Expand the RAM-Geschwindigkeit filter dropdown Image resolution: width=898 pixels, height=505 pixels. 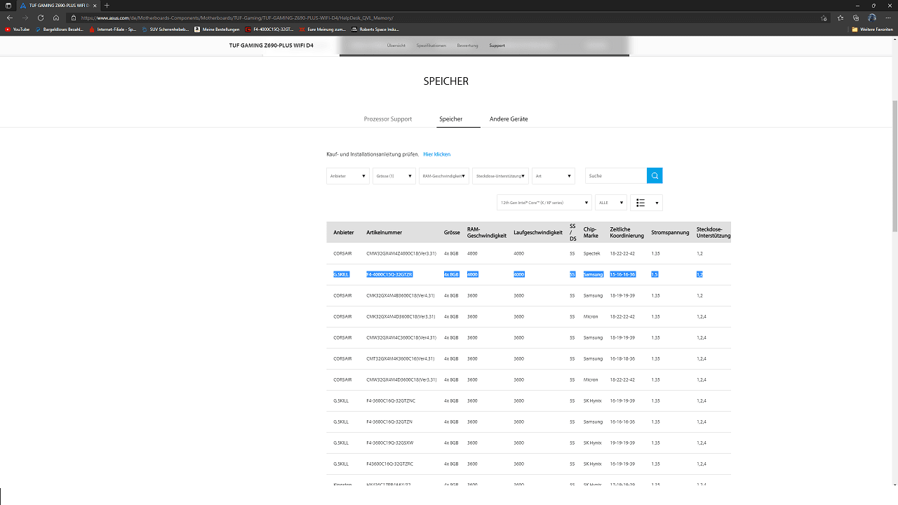pyautogui.click(x=444, y=176)
